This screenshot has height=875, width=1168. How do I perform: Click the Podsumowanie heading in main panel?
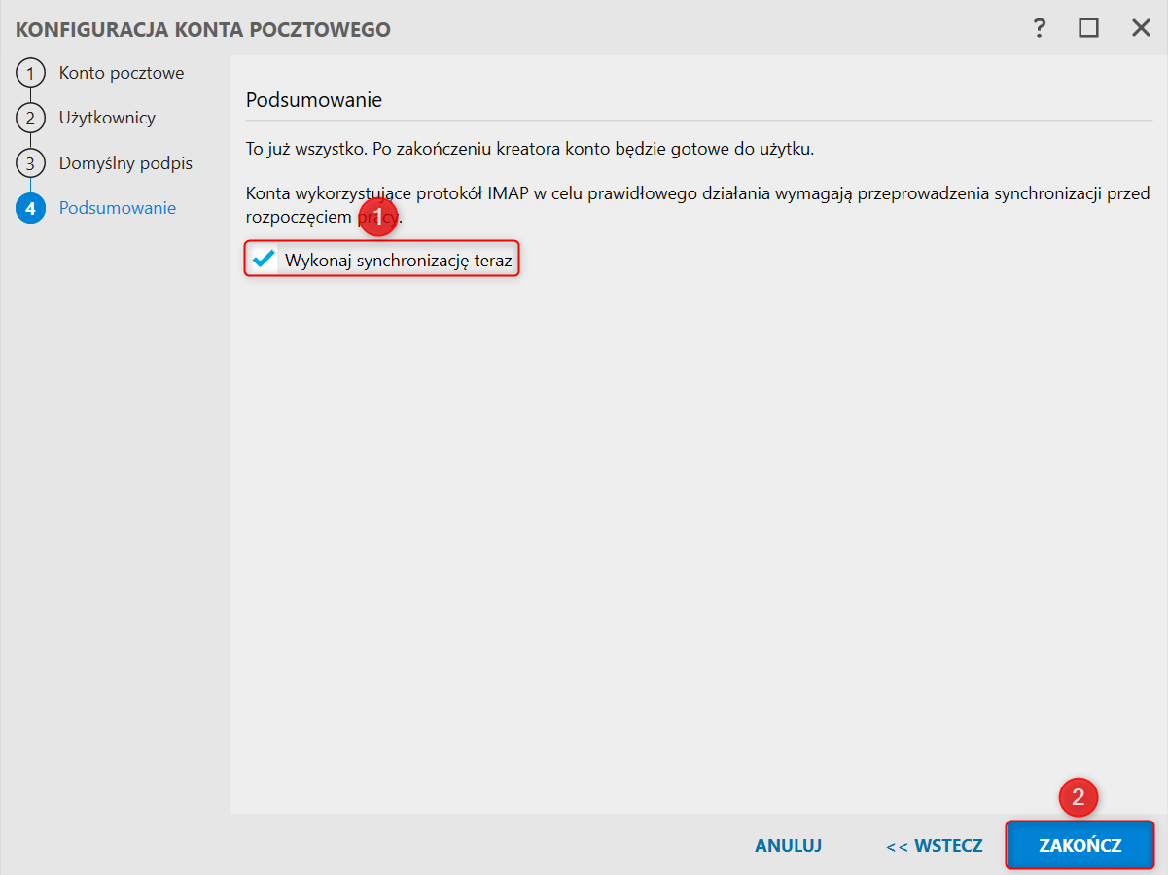[313, 100]
